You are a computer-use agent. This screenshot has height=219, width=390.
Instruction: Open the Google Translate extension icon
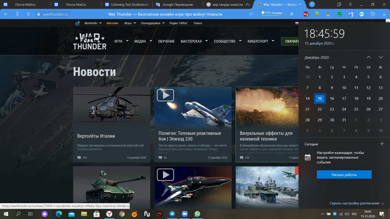(351, 14)
